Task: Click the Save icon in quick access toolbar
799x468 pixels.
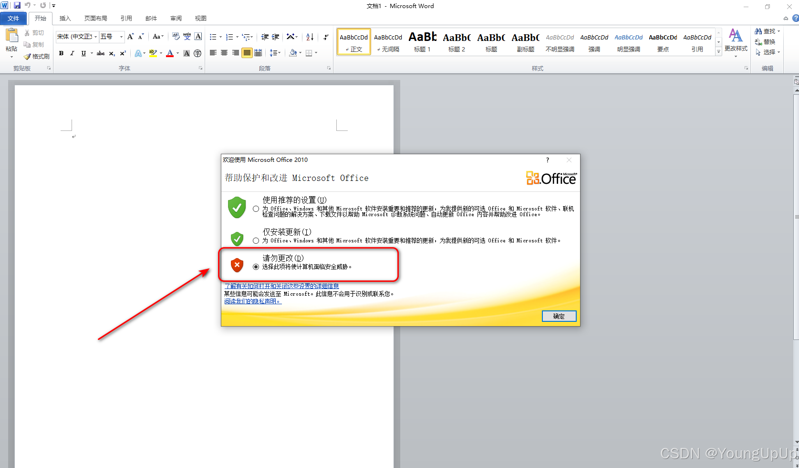Action: click(17, 5)
